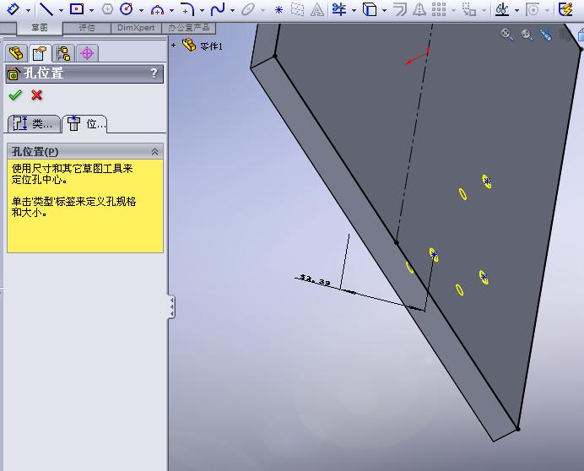Select the Smart Dimension tool
584x471 pixels.
coord(13,8)
